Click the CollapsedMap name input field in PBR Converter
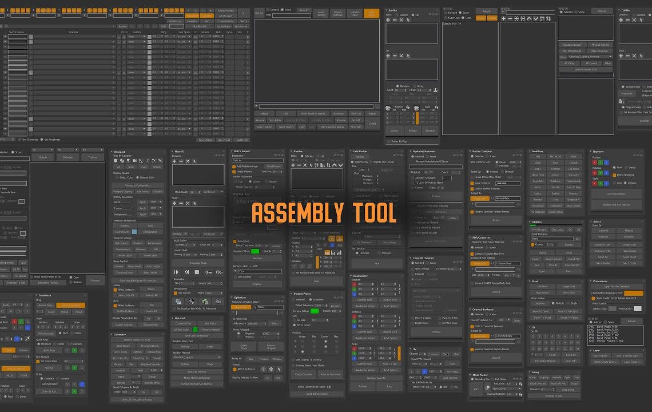 coord(508,264)
